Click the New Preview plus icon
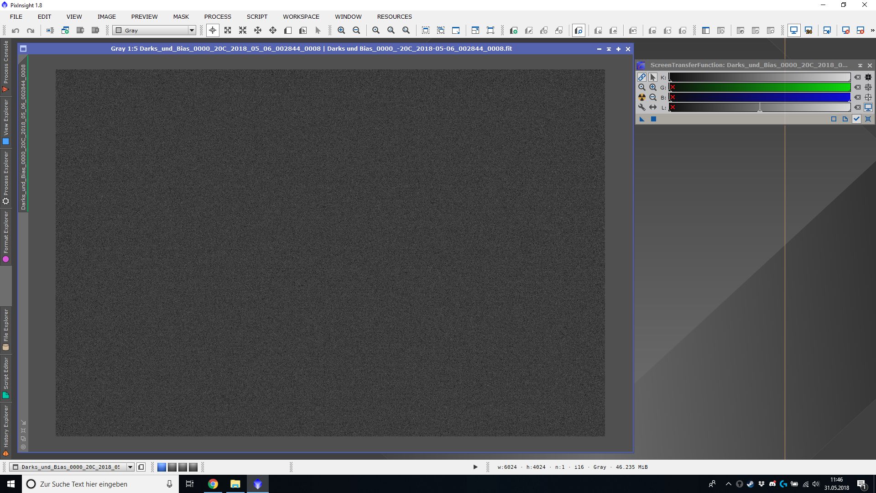 tap(514, 31)
